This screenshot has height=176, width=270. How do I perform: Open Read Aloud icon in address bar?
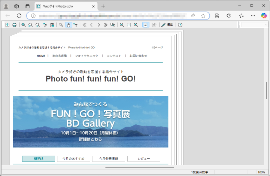193,16
